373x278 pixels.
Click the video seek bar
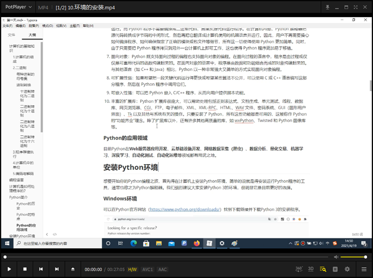(160, 257)
